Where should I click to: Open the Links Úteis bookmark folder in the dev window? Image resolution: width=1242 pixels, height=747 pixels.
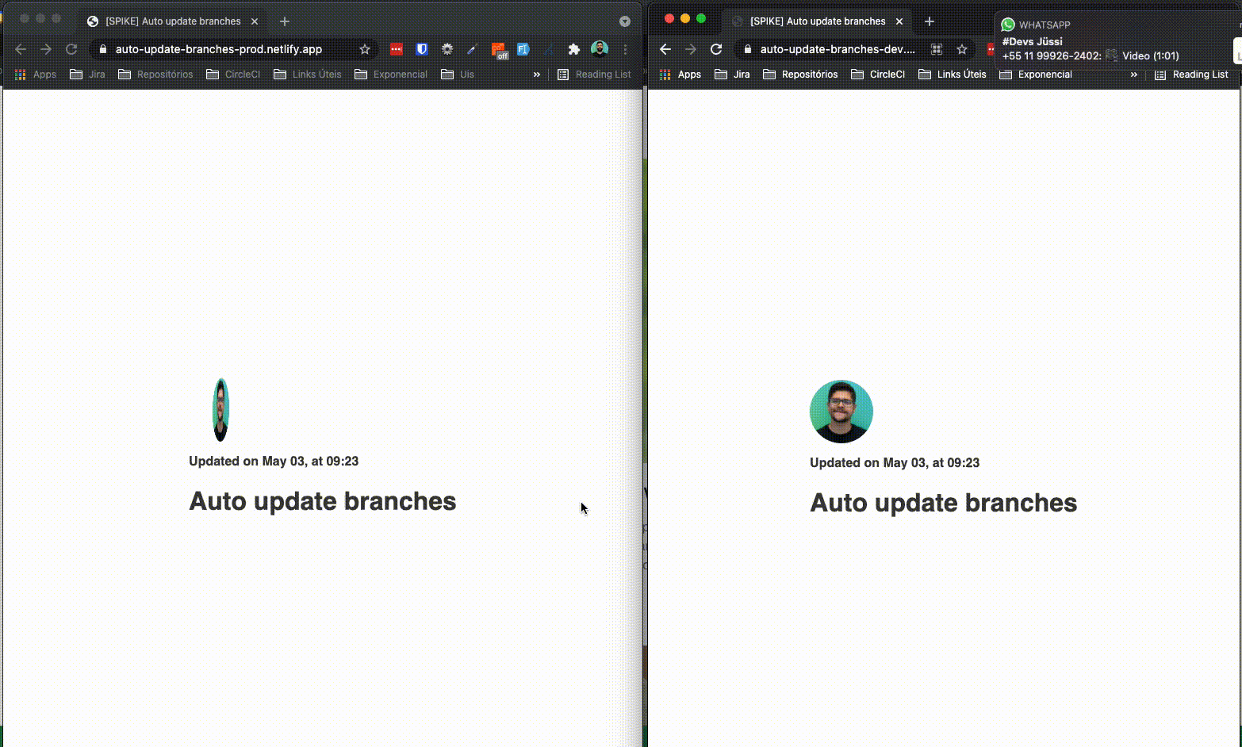click(x=953, y=75)
